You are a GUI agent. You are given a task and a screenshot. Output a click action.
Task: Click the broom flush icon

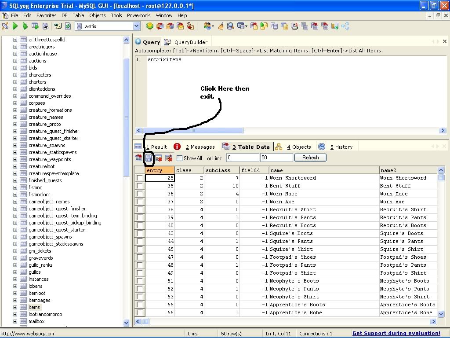(x=221, y=26)
